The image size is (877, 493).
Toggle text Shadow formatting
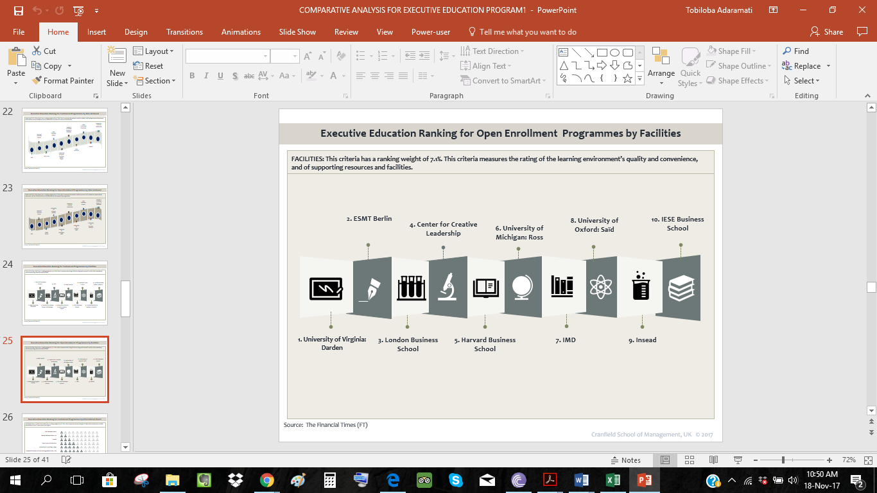(x=234, y=76)
